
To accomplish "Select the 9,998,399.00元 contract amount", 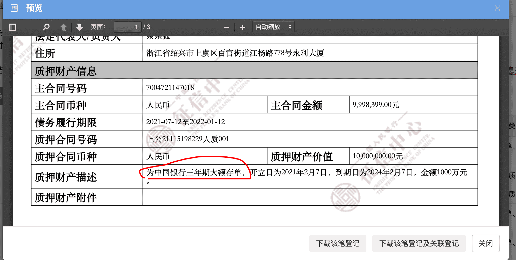I will (376, 105).
